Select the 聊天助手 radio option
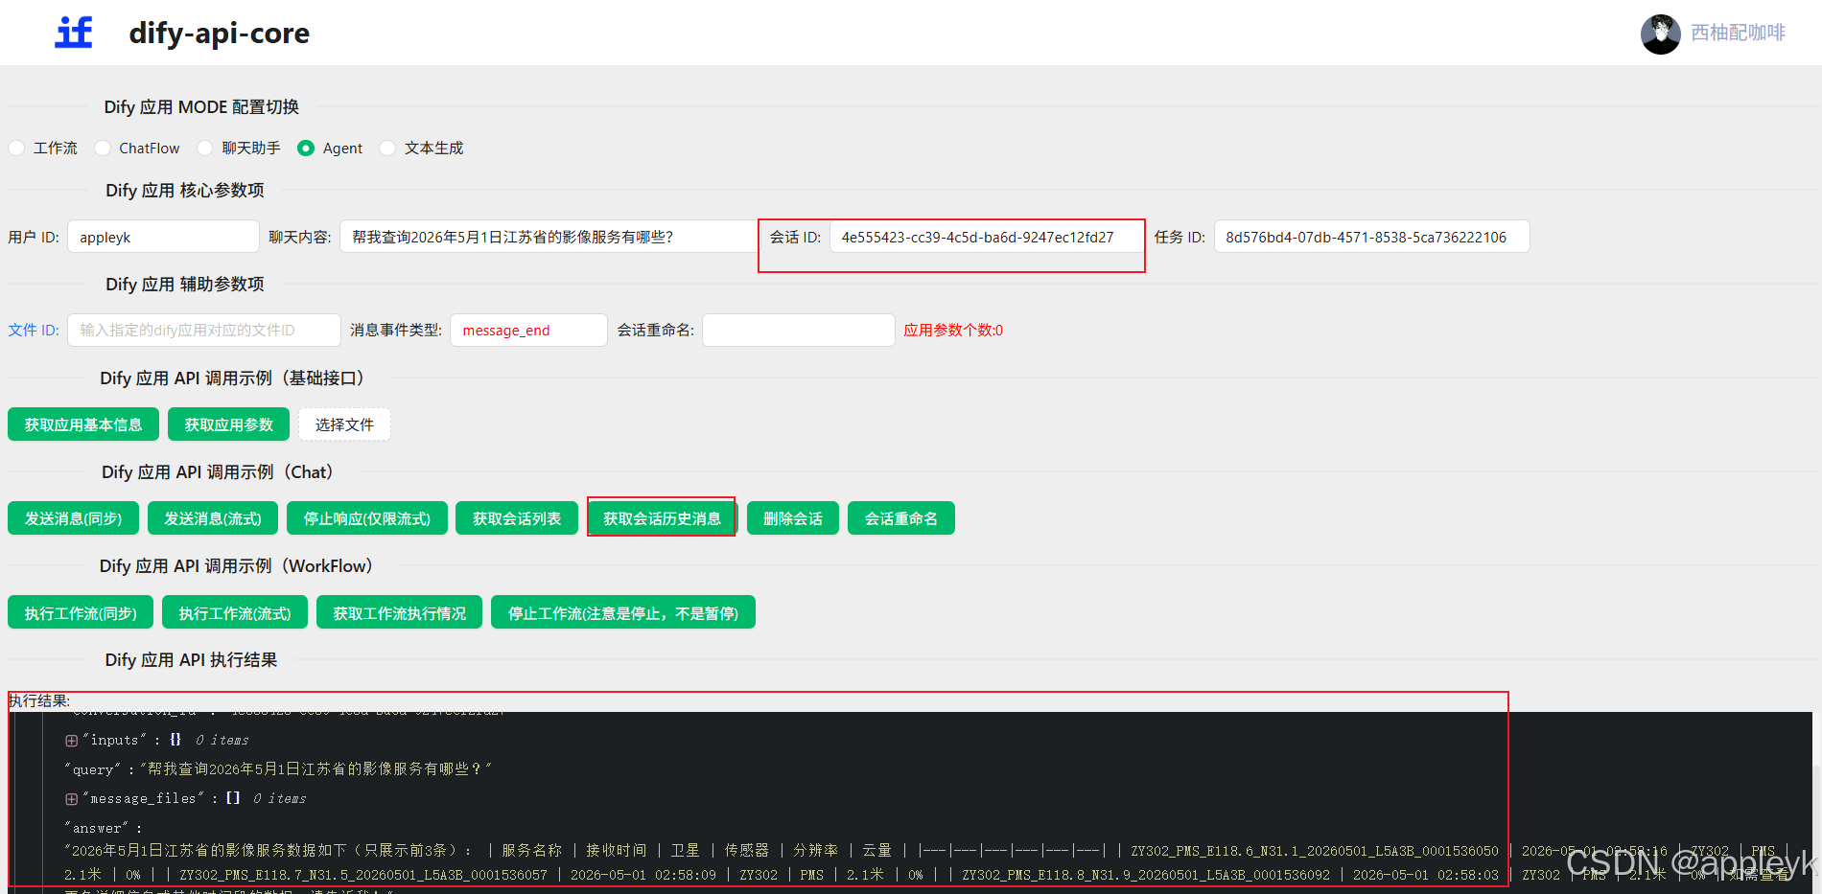Viewport: 1822px width, 894px height. 205,149
